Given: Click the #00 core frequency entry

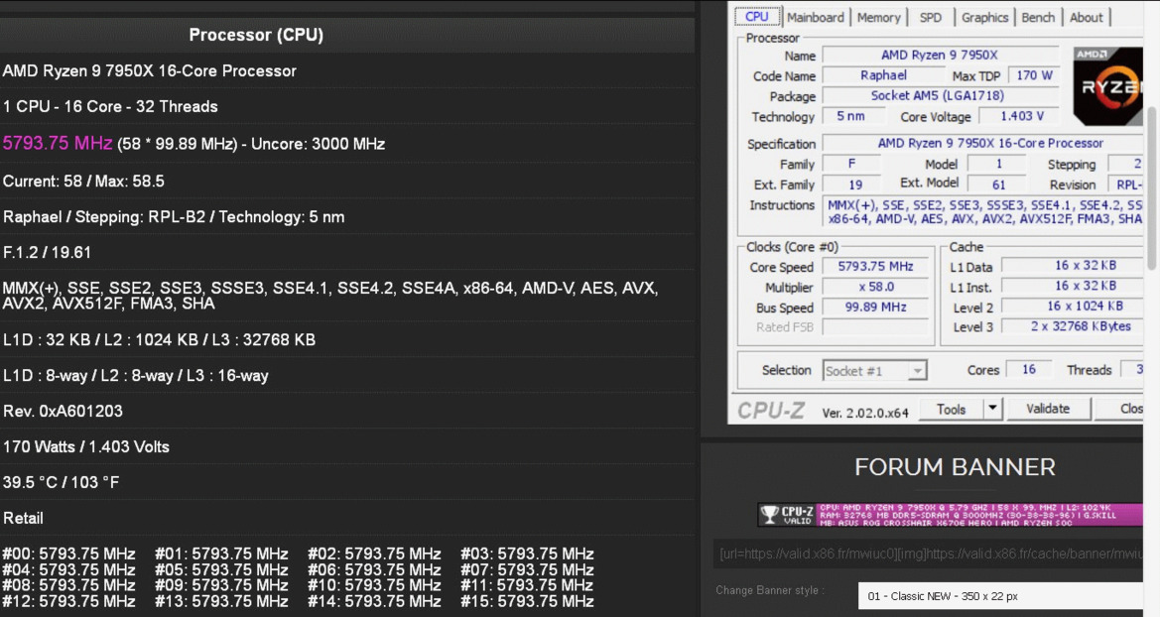Looking at the screenshot, I should tap(68, 554).
